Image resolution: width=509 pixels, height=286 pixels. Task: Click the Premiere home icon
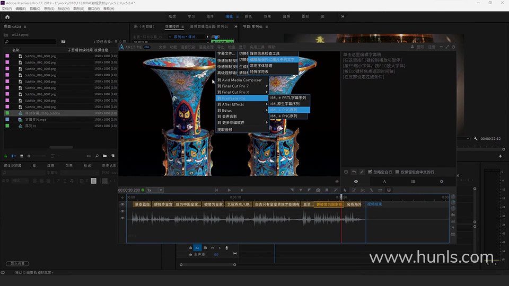click(7, 17)
